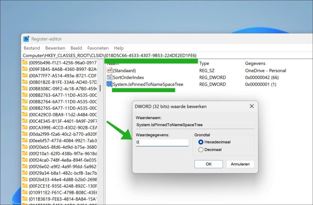Select the Decimaal radio button

point(201,149)
